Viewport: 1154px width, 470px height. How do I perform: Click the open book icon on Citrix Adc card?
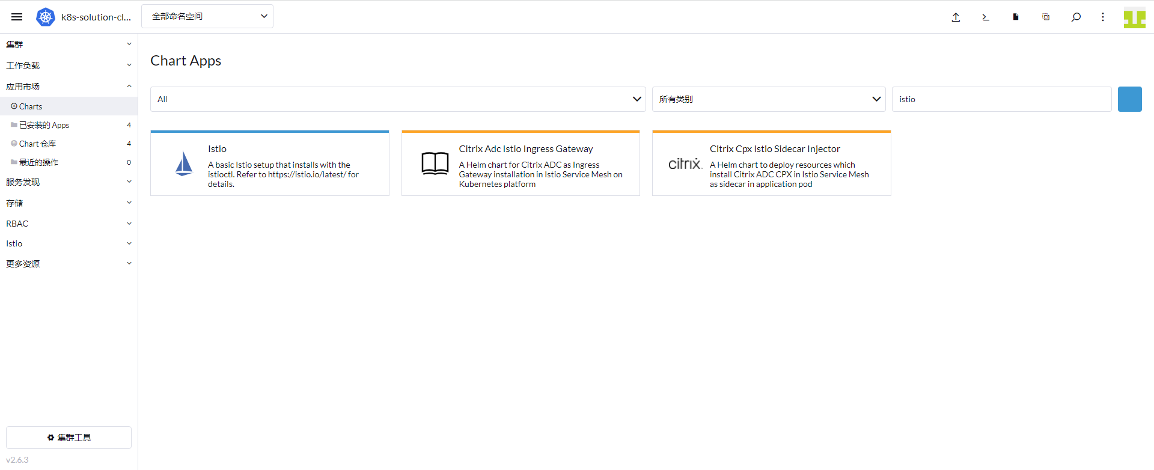(x=435, y=163)
